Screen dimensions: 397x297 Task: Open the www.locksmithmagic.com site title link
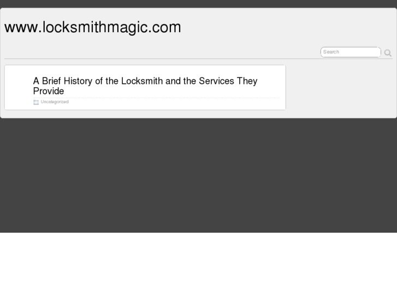[x=92, y=27]
